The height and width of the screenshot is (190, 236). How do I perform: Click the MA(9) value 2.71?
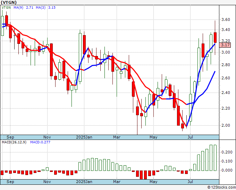(29, 8)
